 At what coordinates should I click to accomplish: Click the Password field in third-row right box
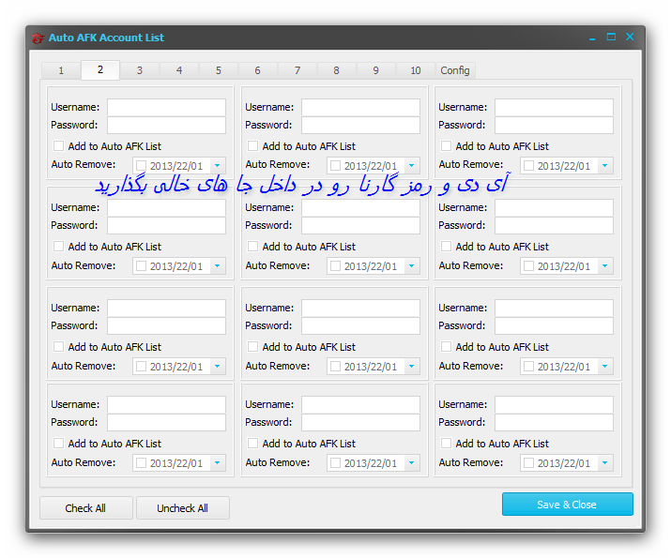[555, 325]
